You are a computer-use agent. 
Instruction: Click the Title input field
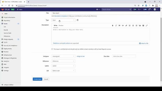tap(100, 13)
